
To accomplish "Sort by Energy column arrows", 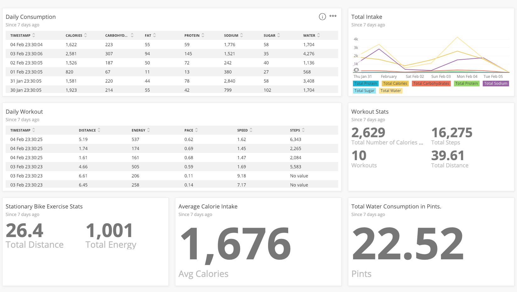I will pyautogui.click(x=148, y=130).
